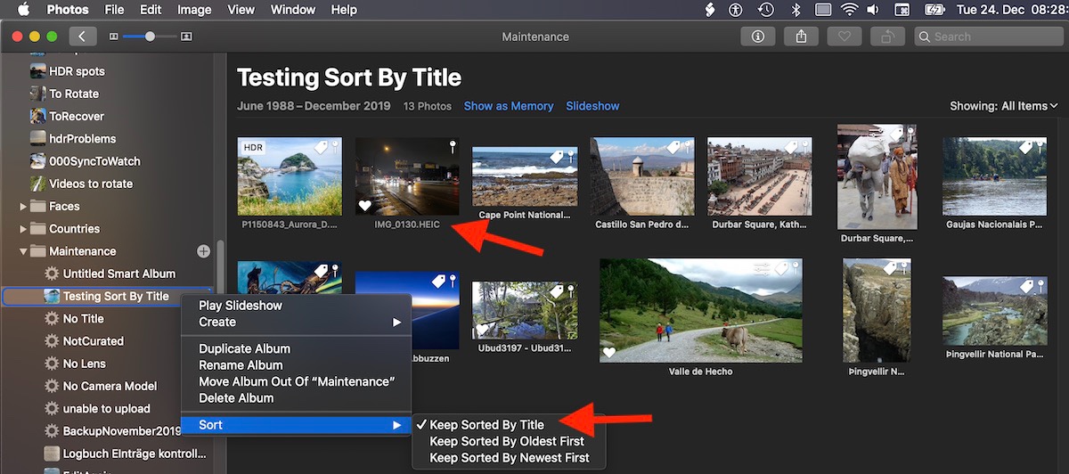
Task: Open the Showing: All Items dropdown
Action: click(x=1003, y=106)
